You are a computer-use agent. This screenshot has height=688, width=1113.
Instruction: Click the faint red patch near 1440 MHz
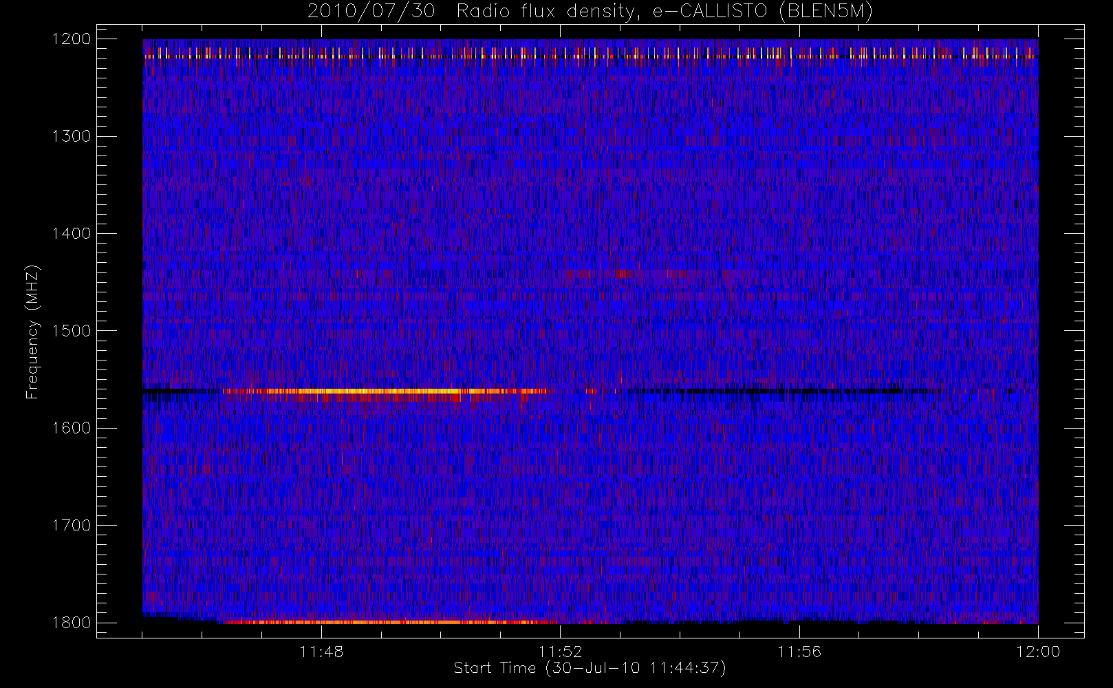click(623, 274)
